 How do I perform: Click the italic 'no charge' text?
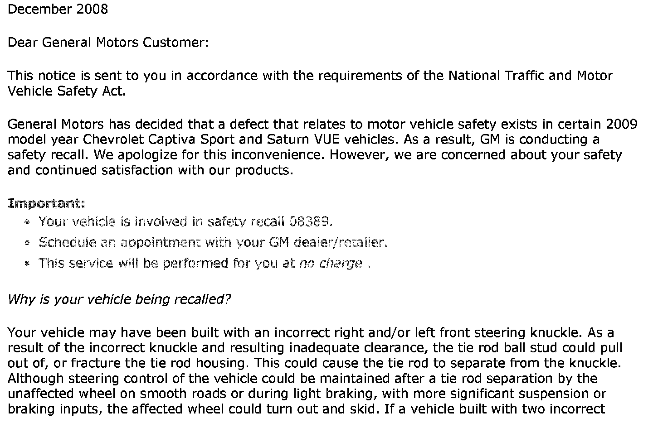(331, 263)
